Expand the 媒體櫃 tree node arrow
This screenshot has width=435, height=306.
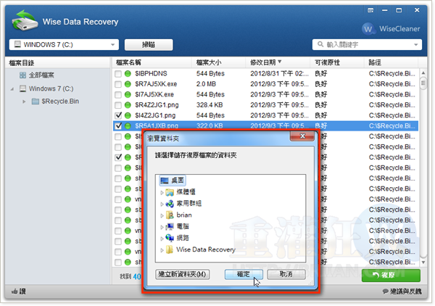(x=161, y=192)
